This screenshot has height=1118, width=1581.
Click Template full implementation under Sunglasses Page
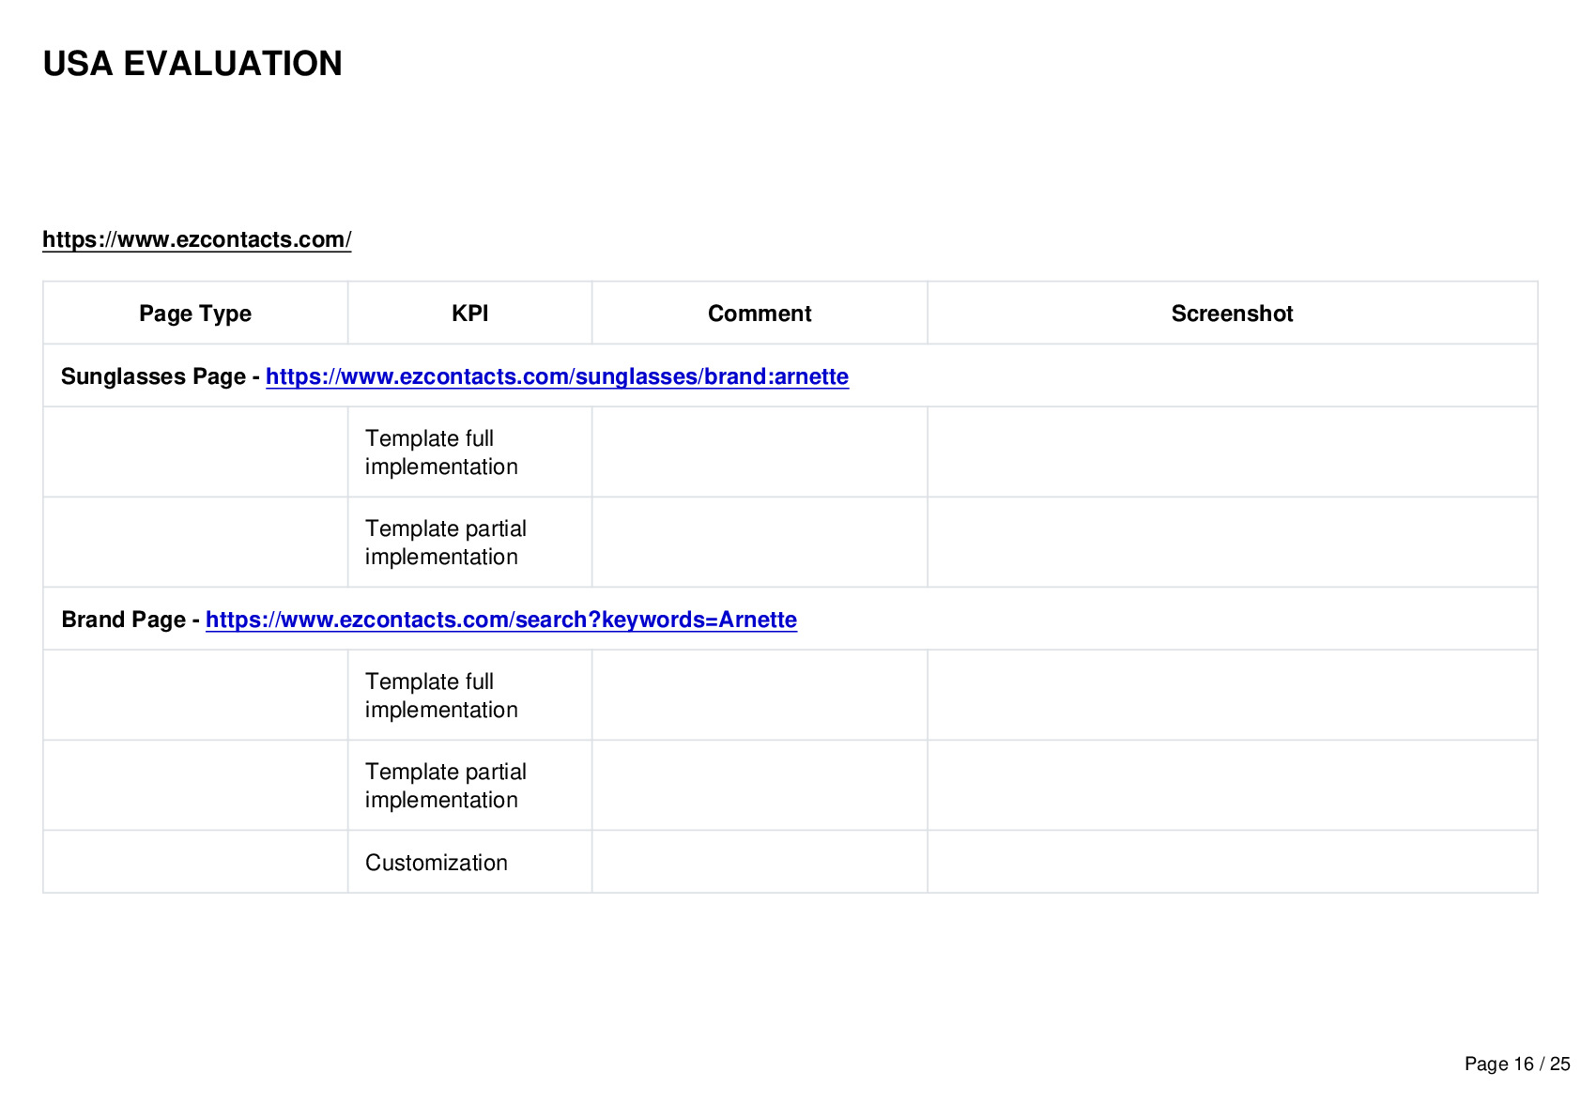441,452
